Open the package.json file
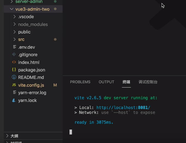The image size is (186, 143). [32, 70]
